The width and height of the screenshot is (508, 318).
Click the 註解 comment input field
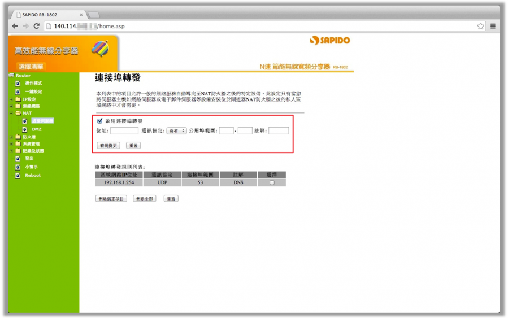click(279, 131)
